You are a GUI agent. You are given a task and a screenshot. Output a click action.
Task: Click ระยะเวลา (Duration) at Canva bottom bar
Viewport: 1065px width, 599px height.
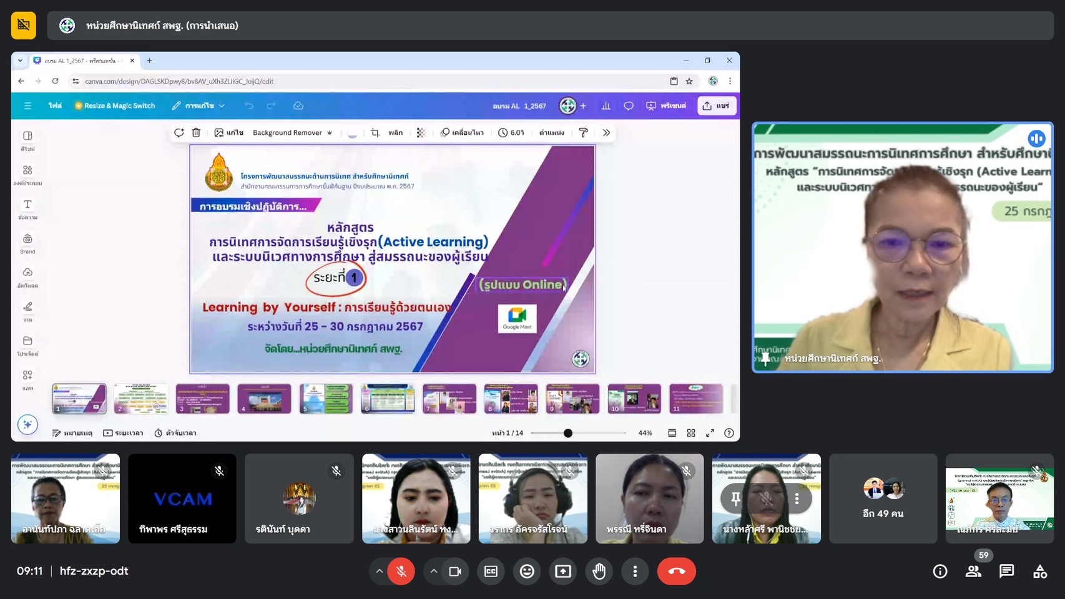point(123,433)
